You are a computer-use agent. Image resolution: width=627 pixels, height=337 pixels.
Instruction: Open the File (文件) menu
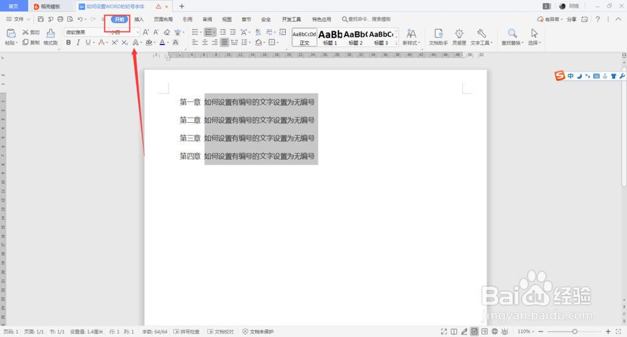(x=18, y=19)
